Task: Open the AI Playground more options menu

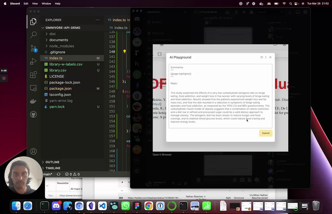Action: 266,57
